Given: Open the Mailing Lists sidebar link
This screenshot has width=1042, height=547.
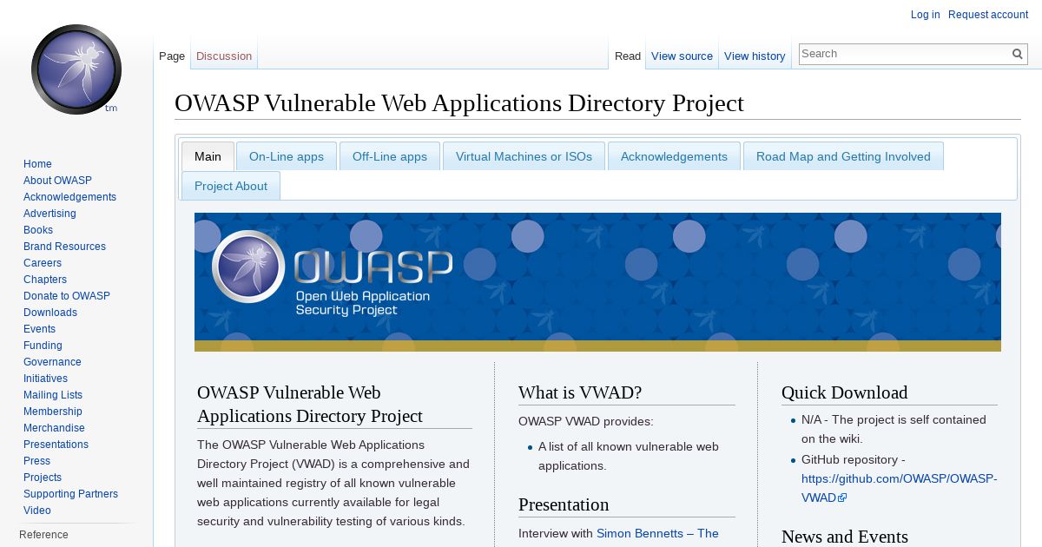Looking at the screenshot, I should point(53,395).
